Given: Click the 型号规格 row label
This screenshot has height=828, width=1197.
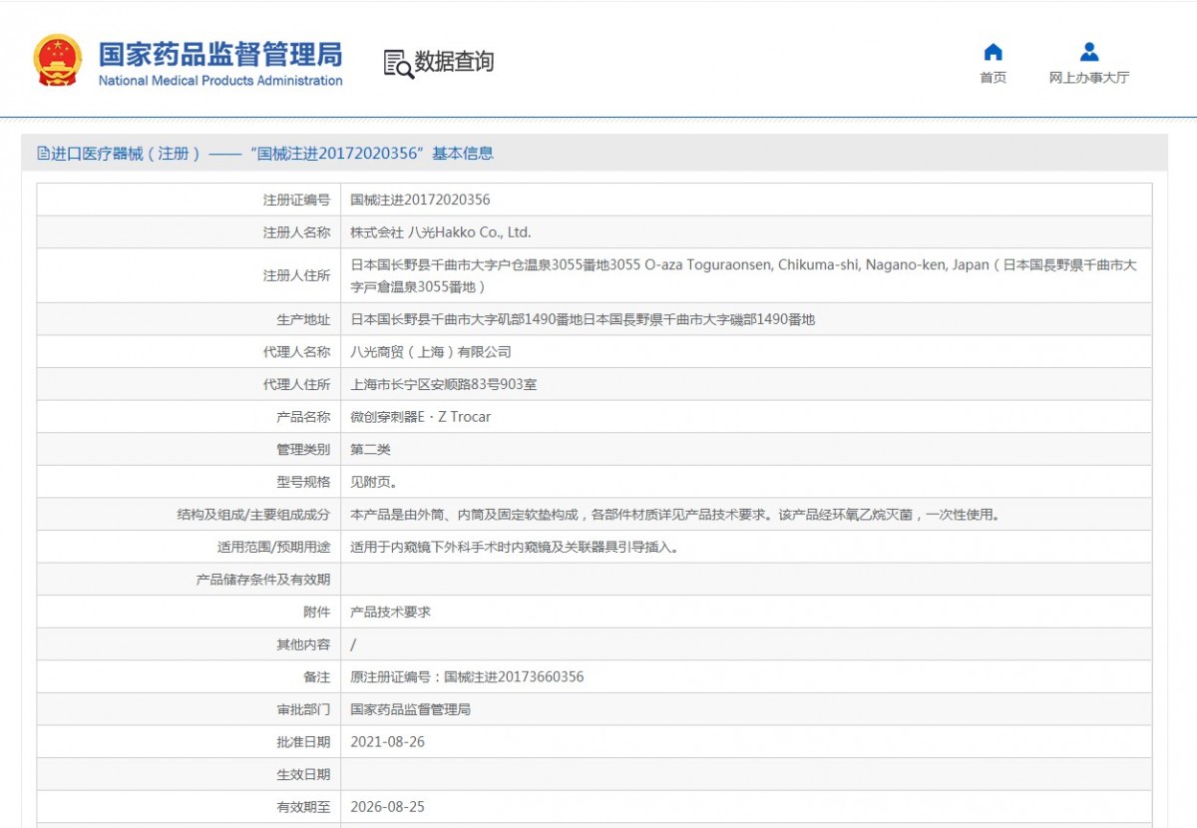Looking at the screenshot, I should click(x=303, y=482).
